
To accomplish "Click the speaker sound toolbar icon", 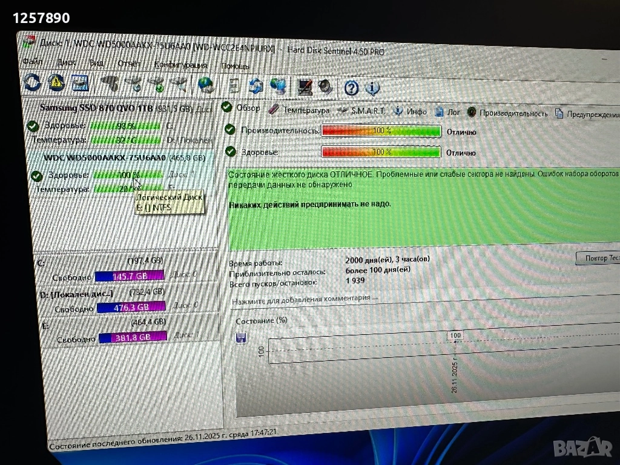I will tap(325, 87).
